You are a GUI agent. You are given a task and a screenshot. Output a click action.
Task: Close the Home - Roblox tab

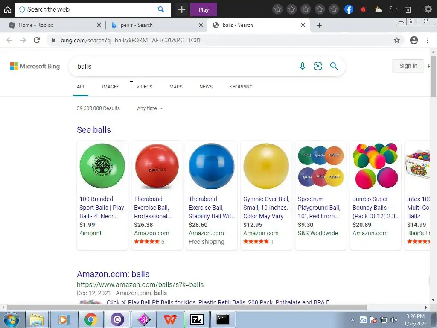[x=99, y=25]
